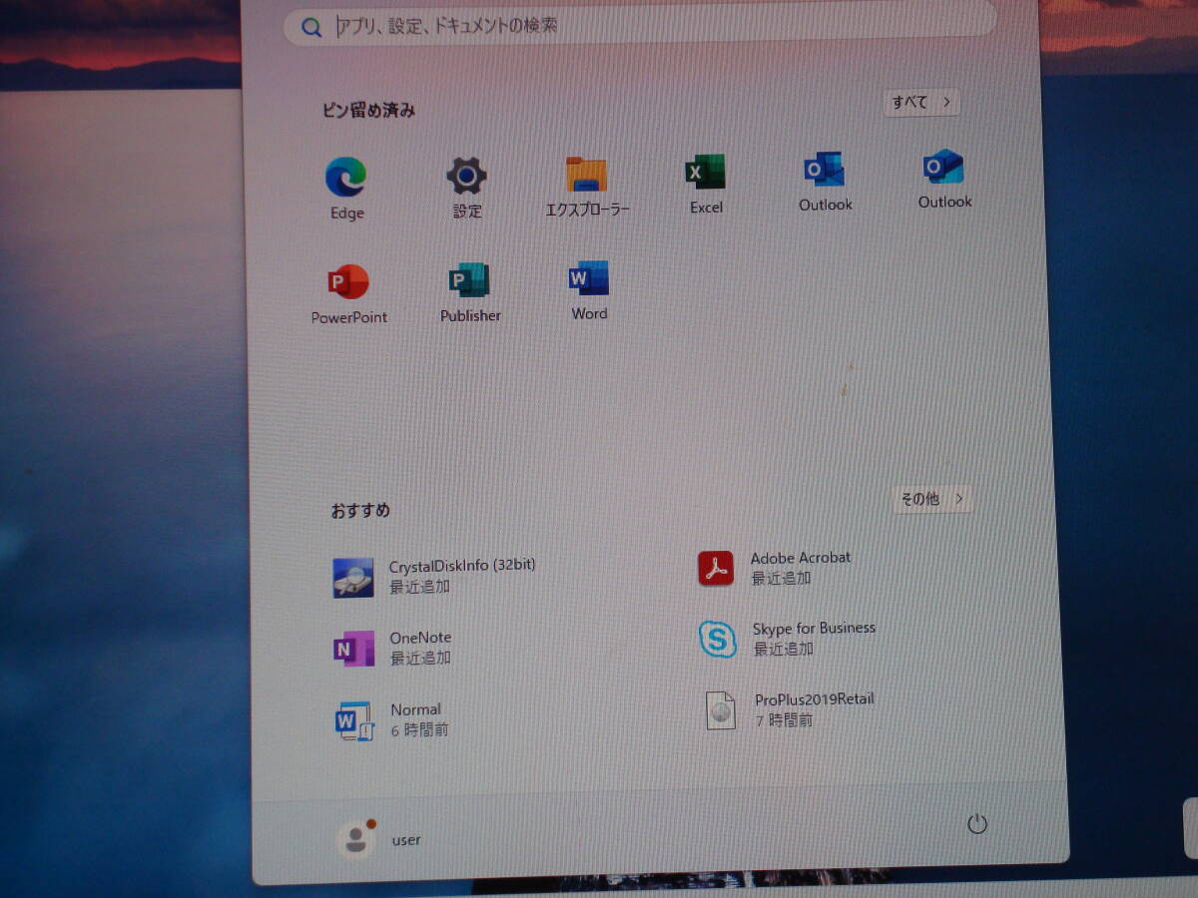
Task: Show more recommendations with その他
Action: [x=932, y=498]
